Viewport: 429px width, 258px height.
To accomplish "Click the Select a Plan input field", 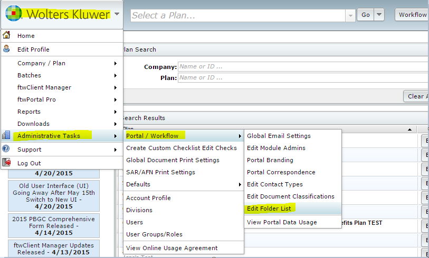I will [238, 16].
